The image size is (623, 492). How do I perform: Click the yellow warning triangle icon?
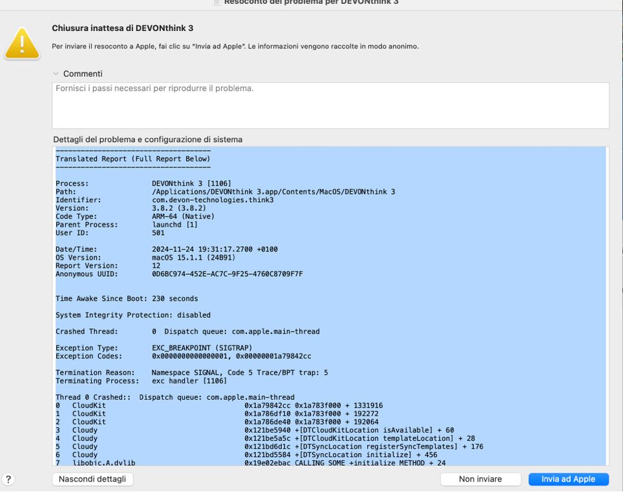(22, 44)
